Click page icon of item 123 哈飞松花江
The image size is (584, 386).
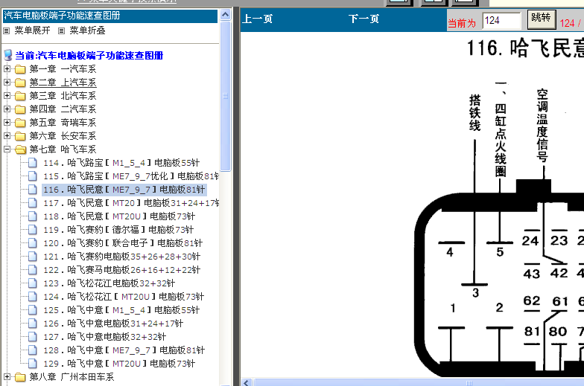pyautogui.click(x=33, y=283)
